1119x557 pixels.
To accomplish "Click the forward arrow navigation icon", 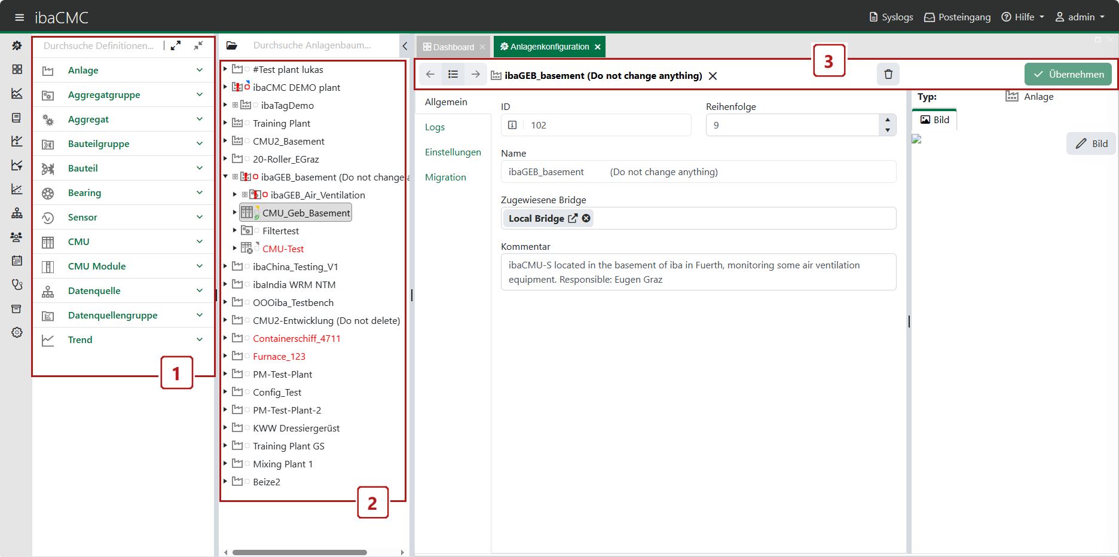I will coord(475,74).
